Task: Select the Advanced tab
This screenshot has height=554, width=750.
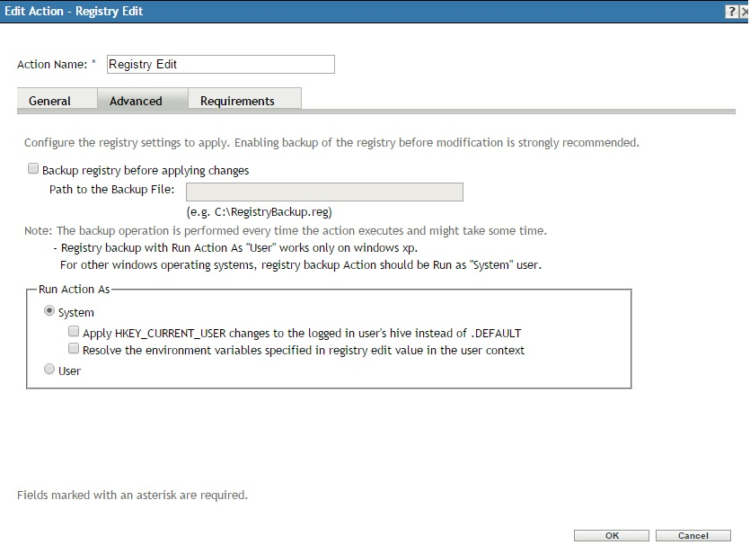Action: (x=136, y=101)
